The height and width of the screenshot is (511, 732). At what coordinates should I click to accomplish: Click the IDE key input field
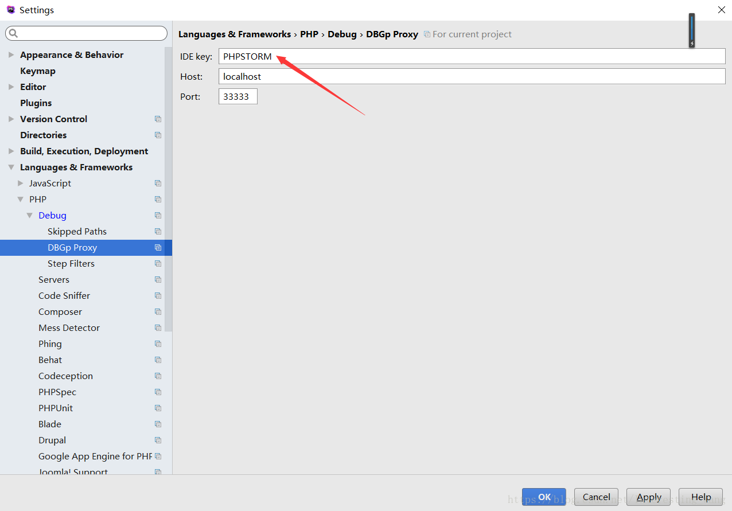[472, 56]
